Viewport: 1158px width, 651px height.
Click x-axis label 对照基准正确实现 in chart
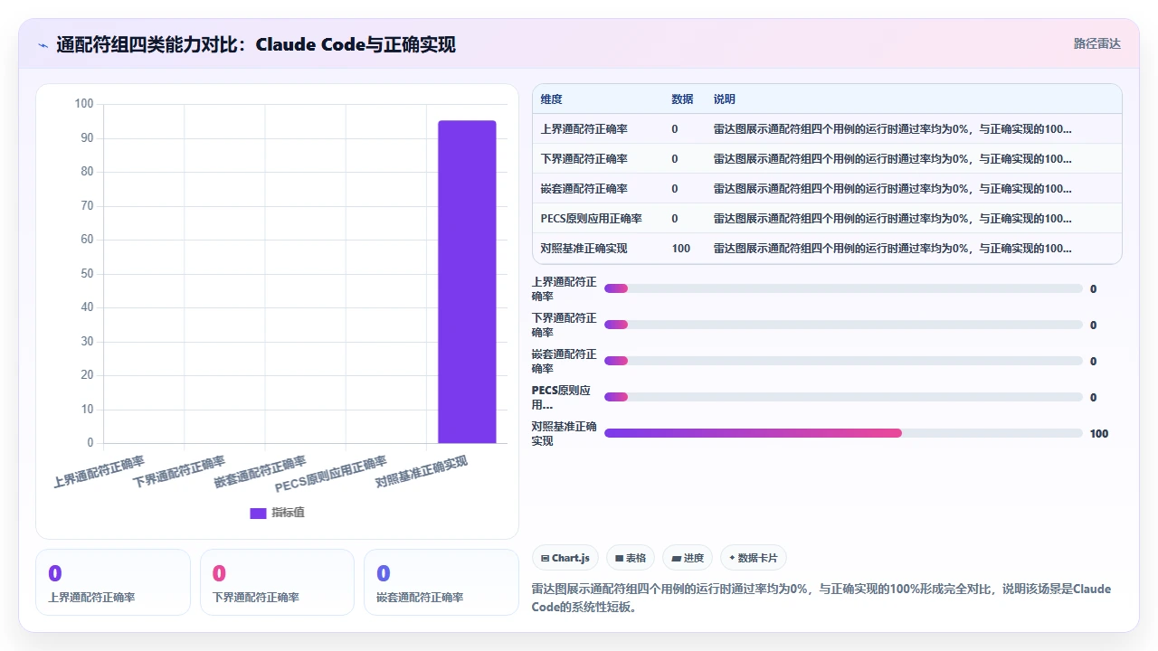tap(422, 472)
